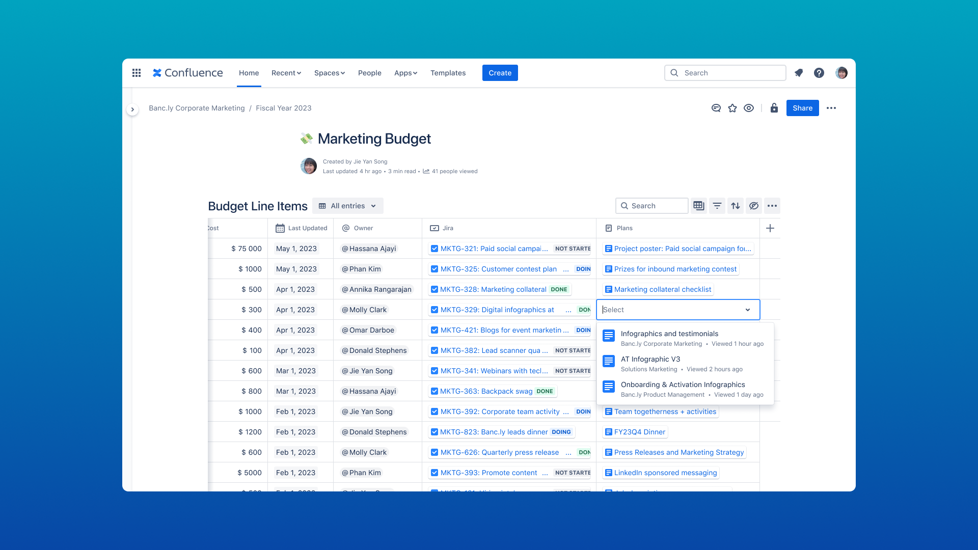978x550 pixels.
Task: Toggle the checkbox beside MKTG-363: Backpack swag
Action: (x=434, y=391)
